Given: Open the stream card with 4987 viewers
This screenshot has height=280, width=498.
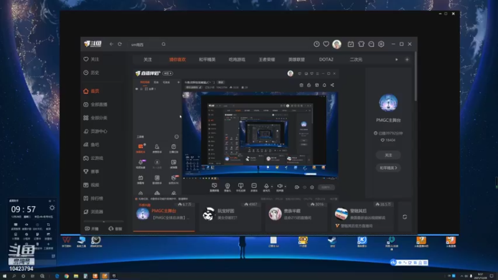Looking at the screenshot, I should point(230,217).
